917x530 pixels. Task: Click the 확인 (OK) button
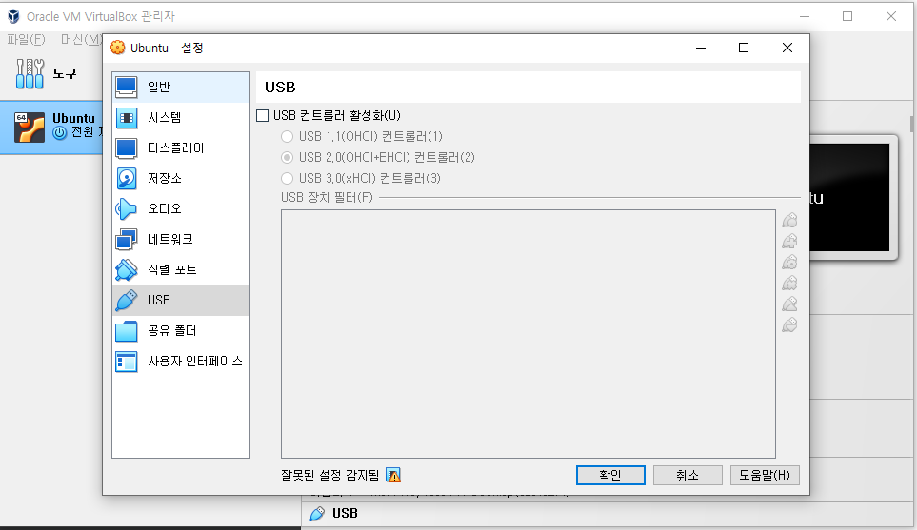(x=610, y=475)
